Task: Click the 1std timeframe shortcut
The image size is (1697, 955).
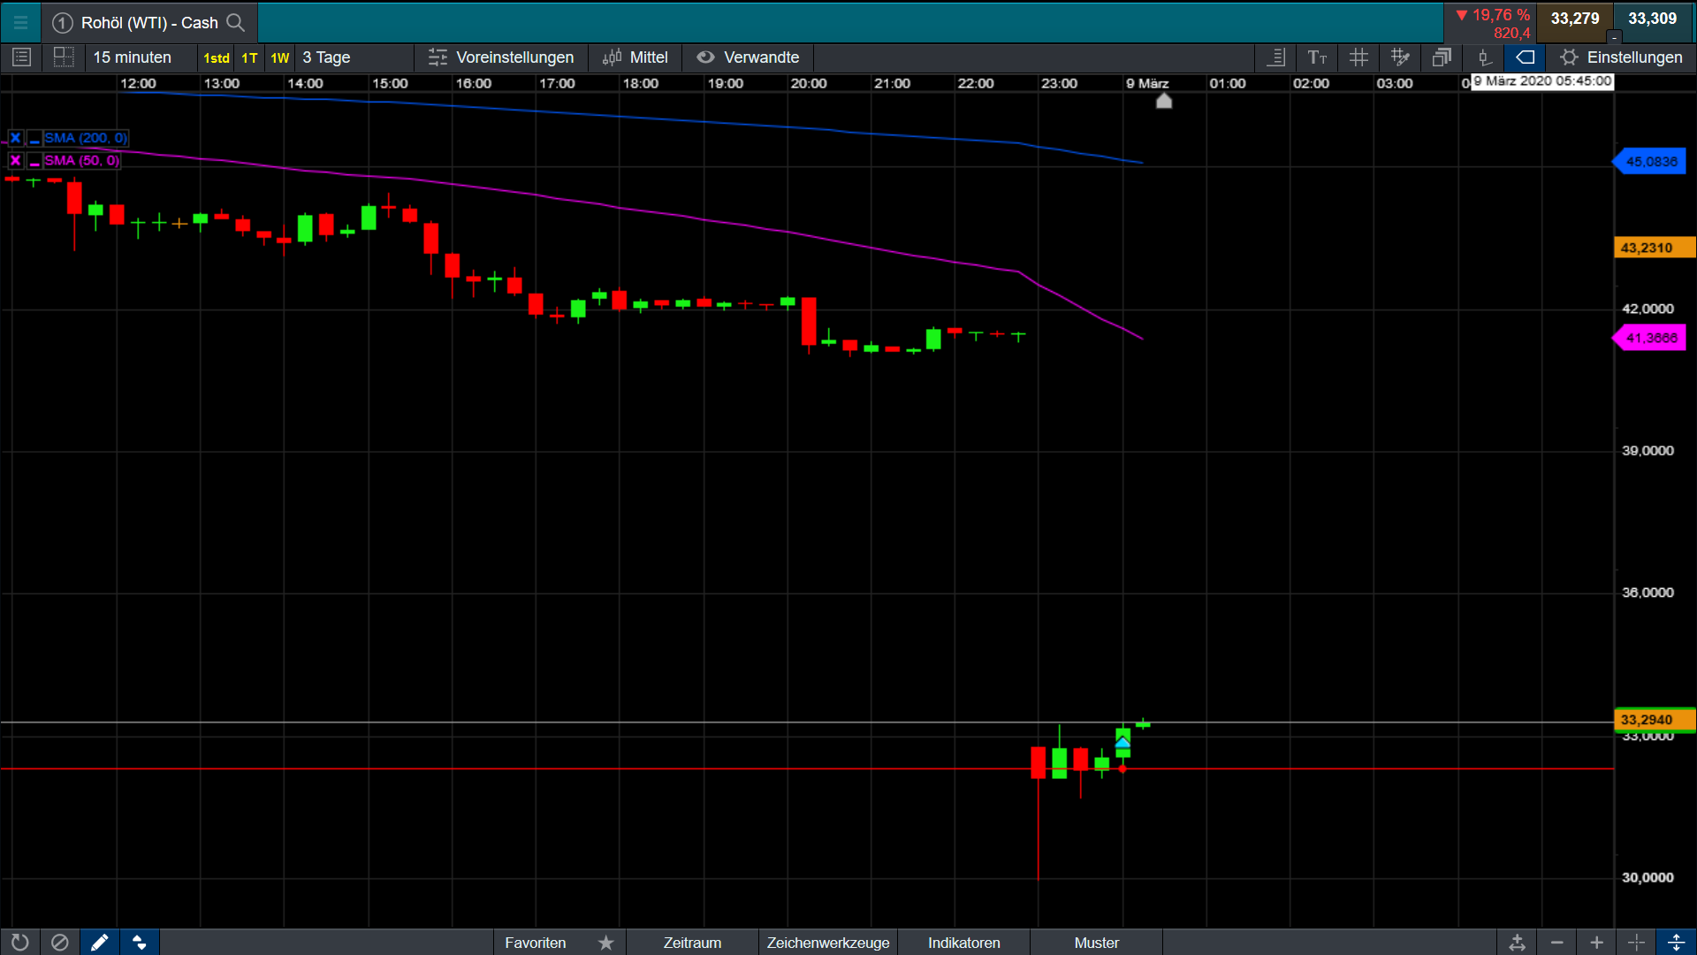Action: point(216,57)
